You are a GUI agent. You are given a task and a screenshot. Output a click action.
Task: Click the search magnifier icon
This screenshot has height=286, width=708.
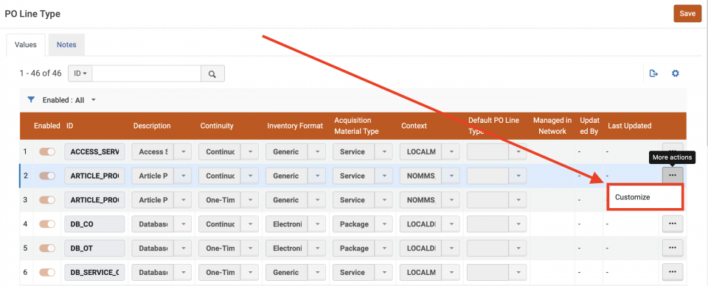coord(212,74)
